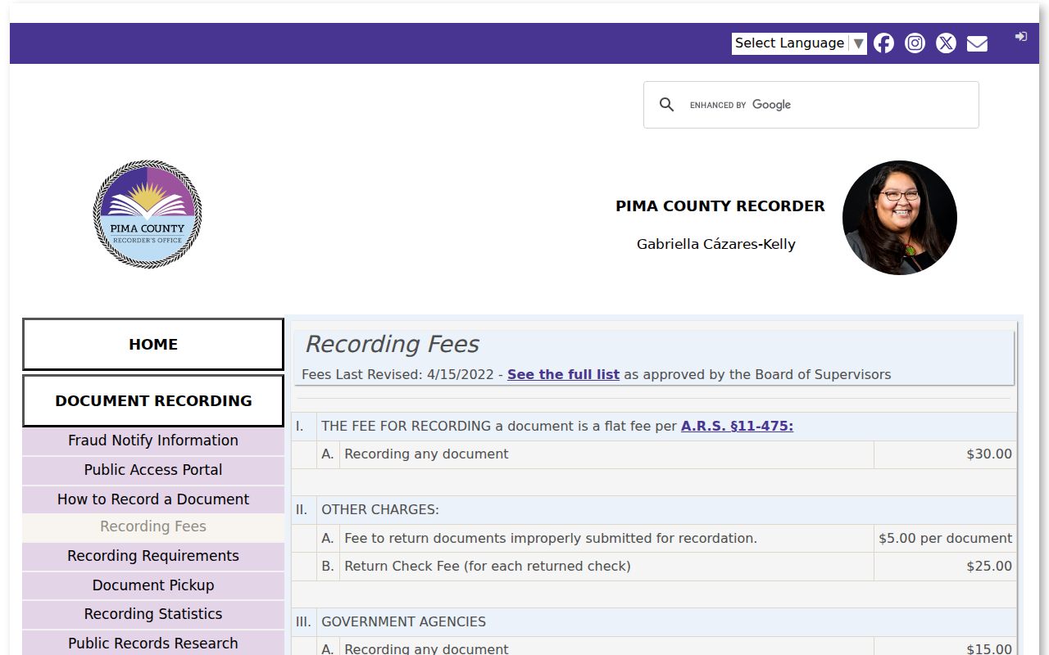The height and width of the screenshot is (655, 1049).
Task: Open the Instagram icon link
Action: point(915,43)
